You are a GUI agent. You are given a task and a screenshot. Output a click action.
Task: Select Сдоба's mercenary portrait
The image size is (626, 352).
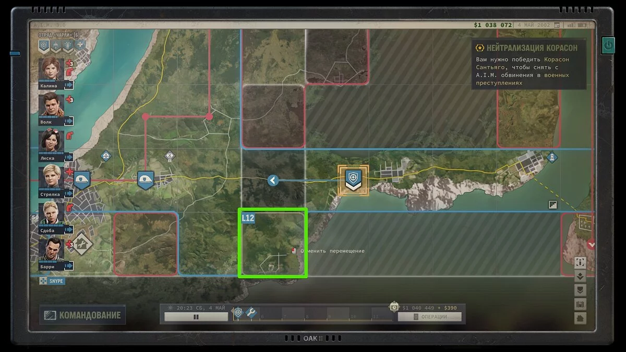51,213
